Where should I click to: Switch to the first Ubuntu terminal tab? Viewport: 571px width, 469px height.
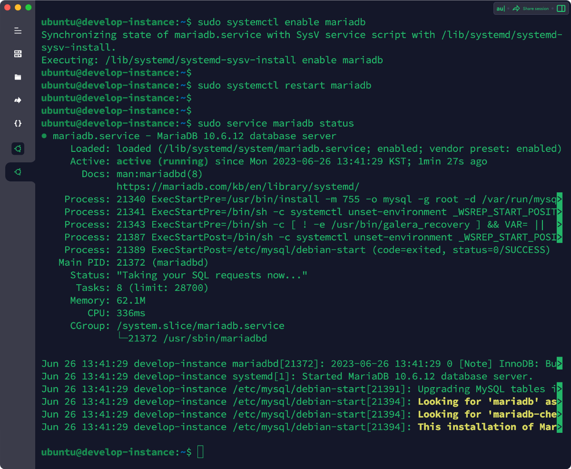point(18,149)
